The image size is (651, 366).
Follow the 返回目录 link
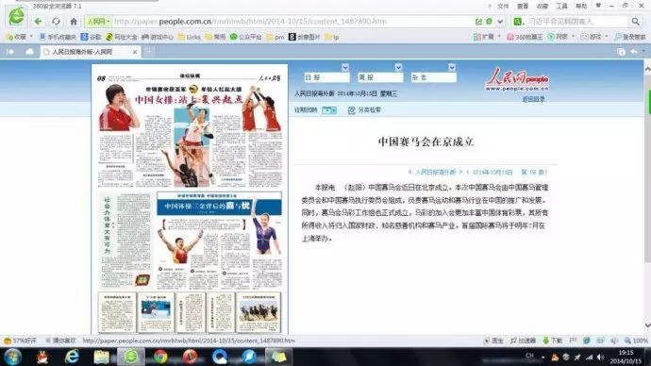[533, 100]
